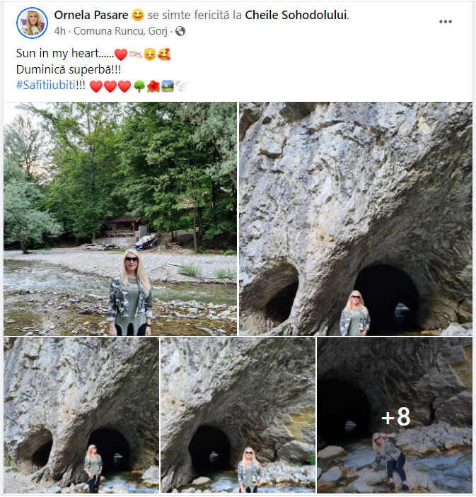Open the bottom-left rock tunnel photo
Screen dimensions: 476x497
coord(81,415)
